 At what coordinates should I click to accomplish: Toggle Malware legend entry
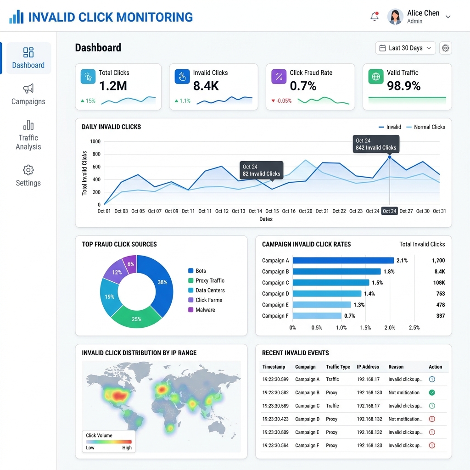(201, 310)
